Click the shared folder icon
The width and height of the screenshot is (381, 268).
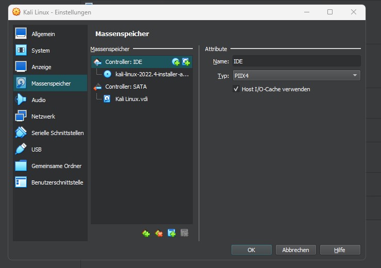tap(21, 166)
